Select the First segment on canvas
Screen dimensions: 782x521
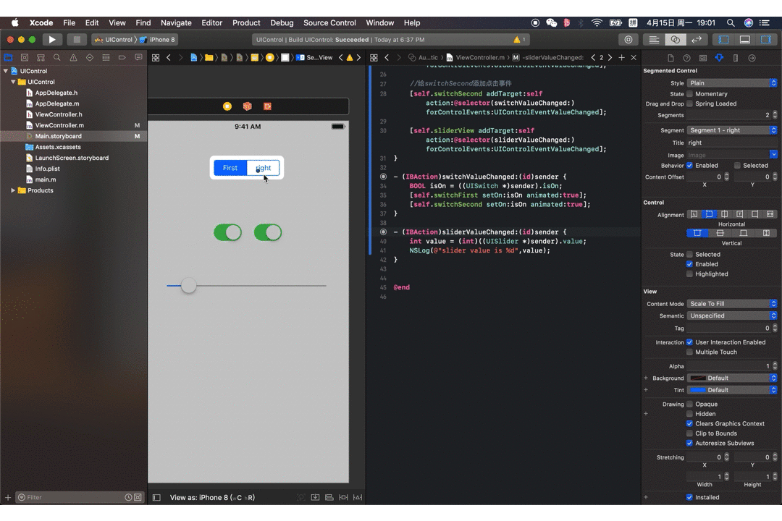click(230, 168)
